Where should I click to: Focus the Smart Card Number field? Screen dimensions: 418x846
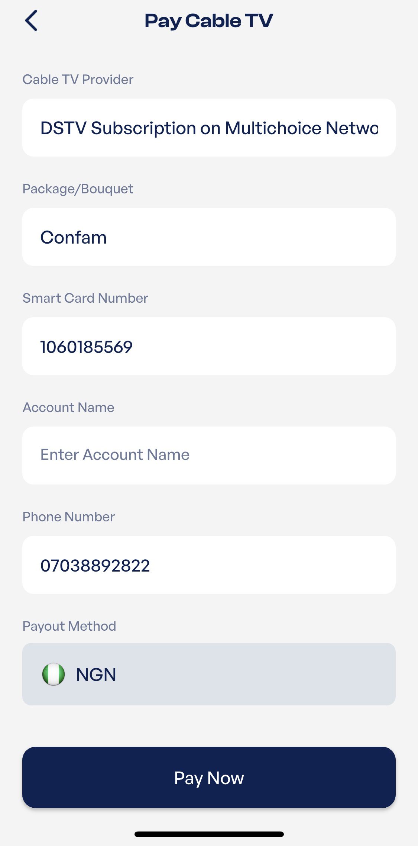tap(209, 346)
